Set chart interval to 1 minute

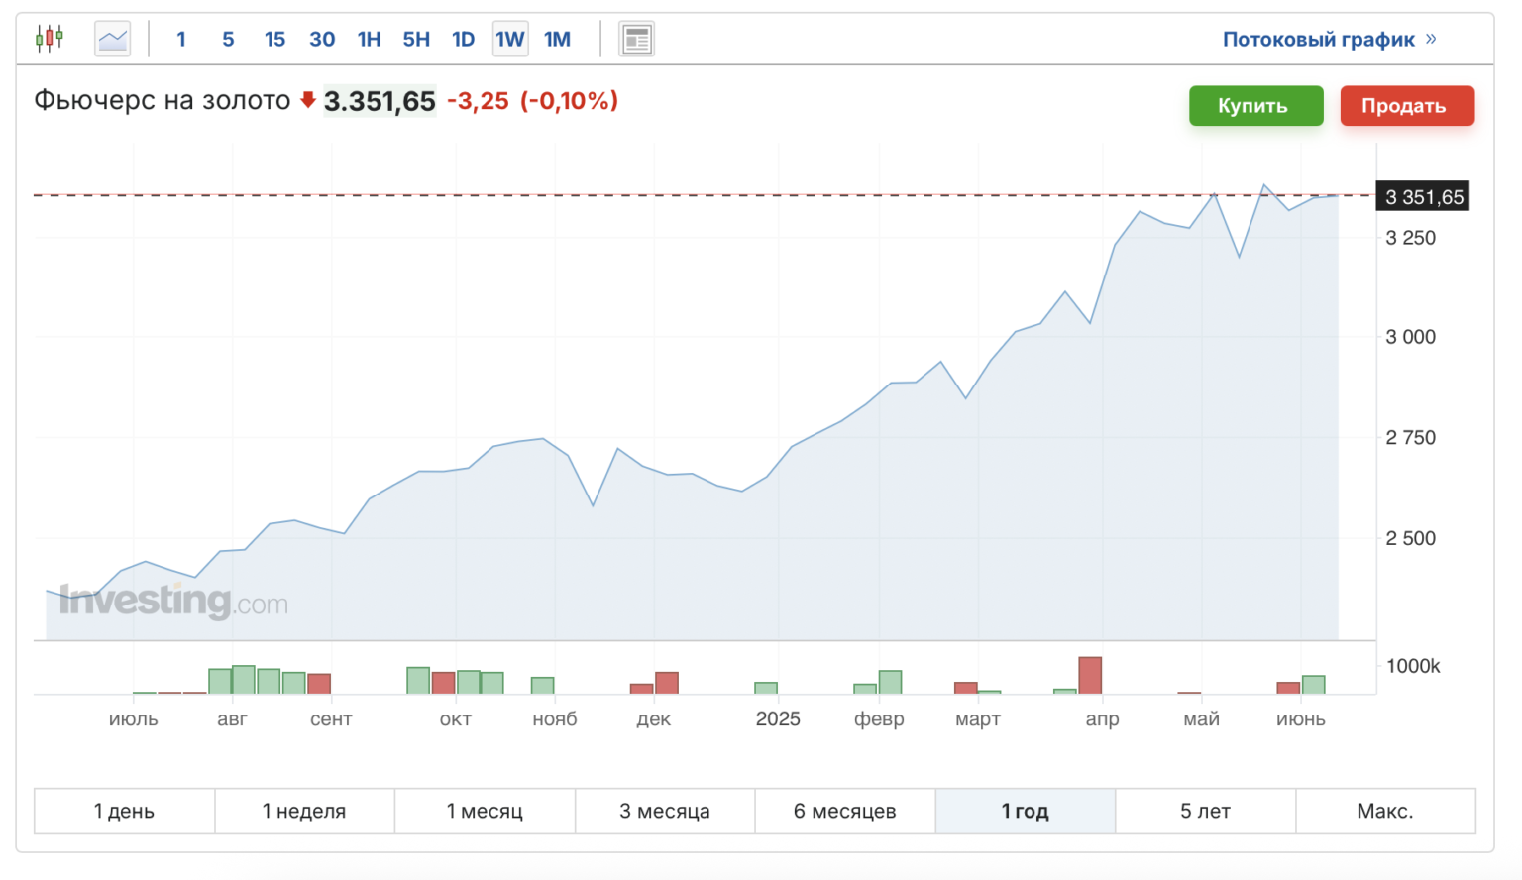point(181,39)
